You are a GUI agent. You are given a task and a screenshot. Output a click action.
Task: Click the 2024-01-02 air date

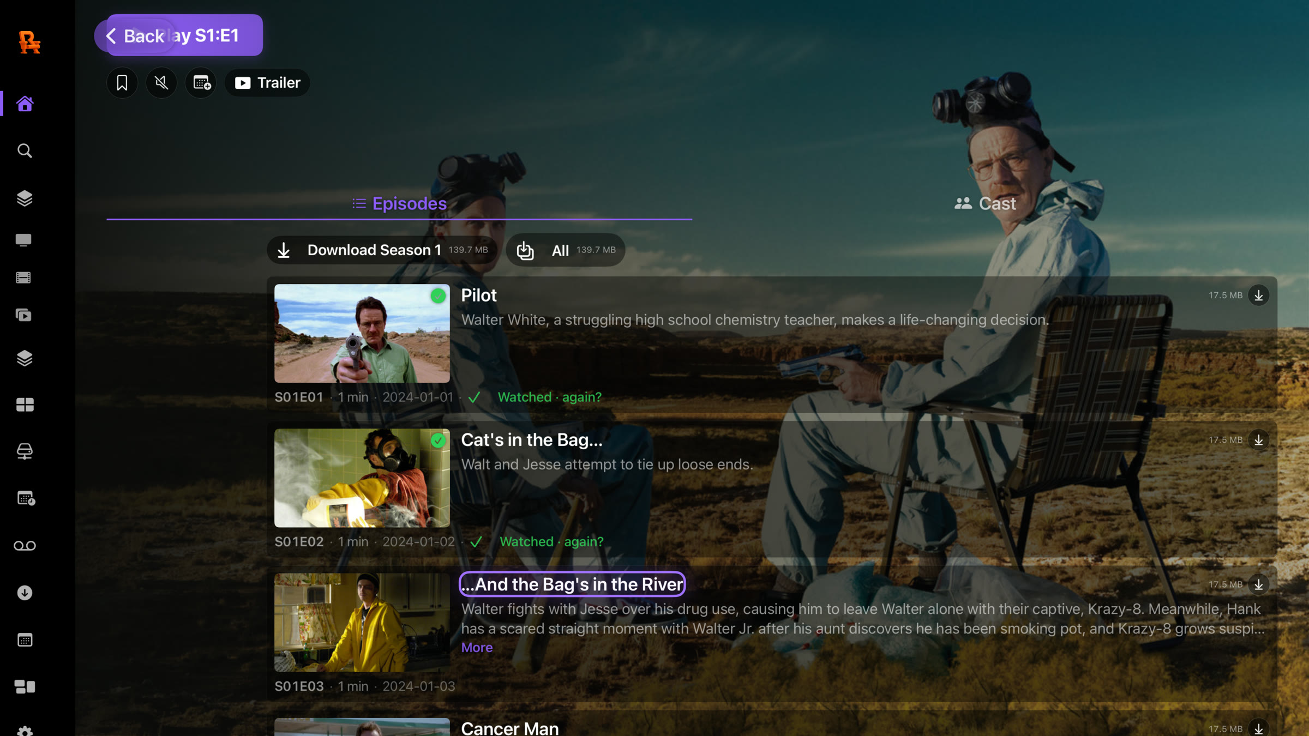(x=418, y=542)
